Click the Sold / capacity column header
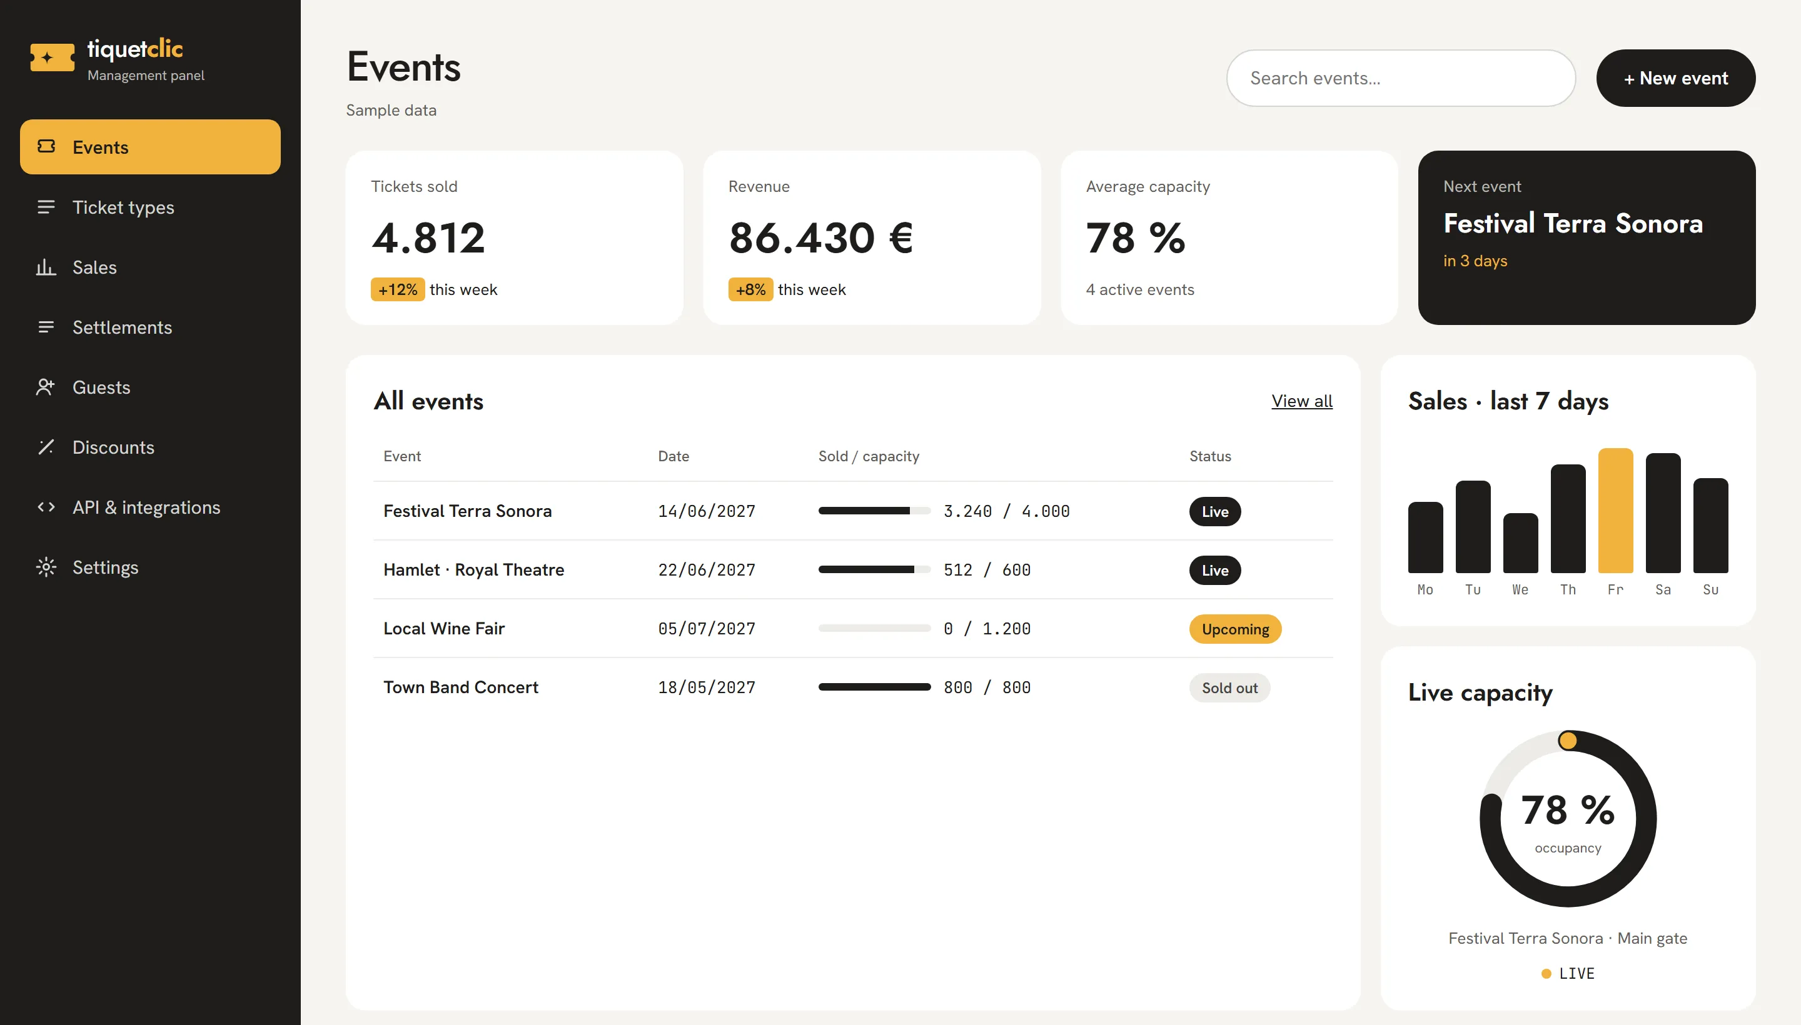The image size is (1801, 1025). click(869, 456)
